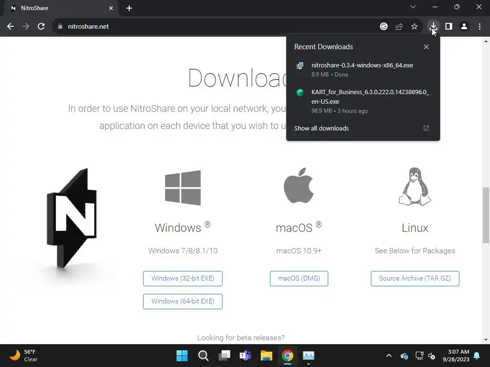Open Task View on the taskbar
Screen dimensions: 490x367
click(224, 356)
